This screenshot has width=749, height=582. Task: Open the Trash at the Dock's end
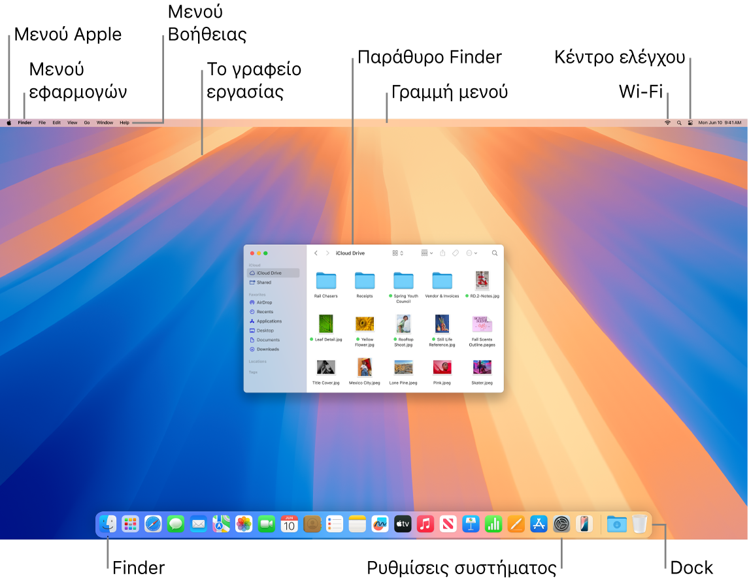tap(639, 523)
